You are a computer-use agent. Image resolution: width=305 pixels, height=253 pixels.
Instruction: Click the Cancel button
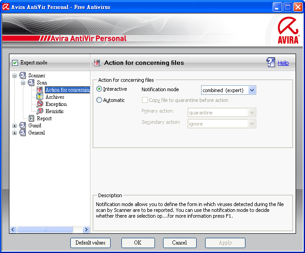pos(180,243)
